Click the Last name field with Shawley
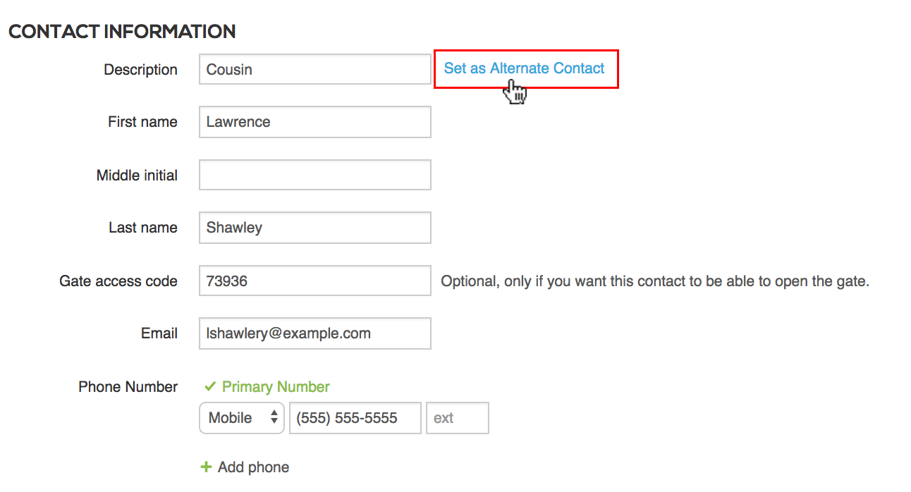 tap(314, 228)
